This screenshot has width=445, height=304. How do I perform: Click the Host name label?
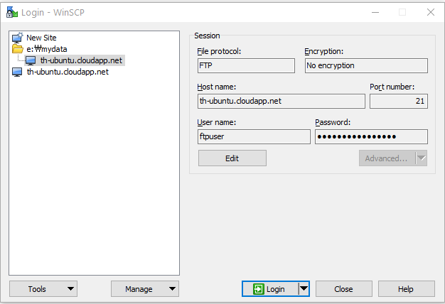[x=217, y=87]
